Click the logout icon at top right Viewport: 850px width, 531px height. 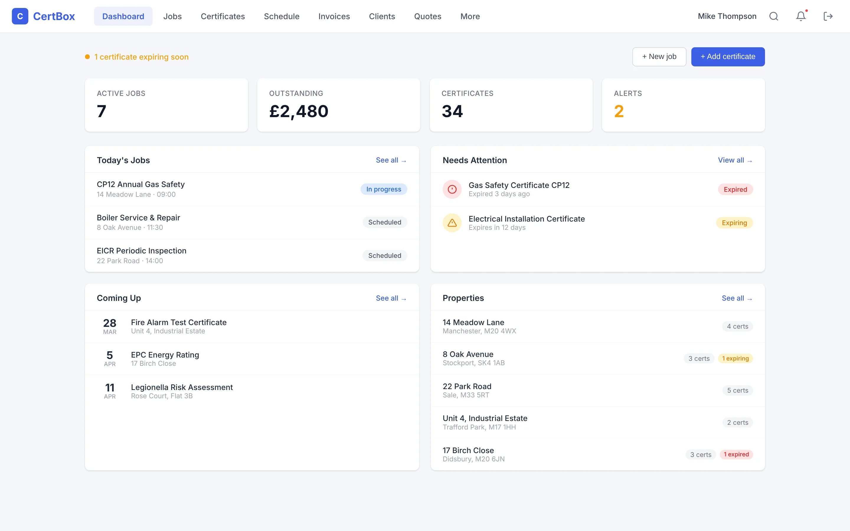tap(828, 16)
